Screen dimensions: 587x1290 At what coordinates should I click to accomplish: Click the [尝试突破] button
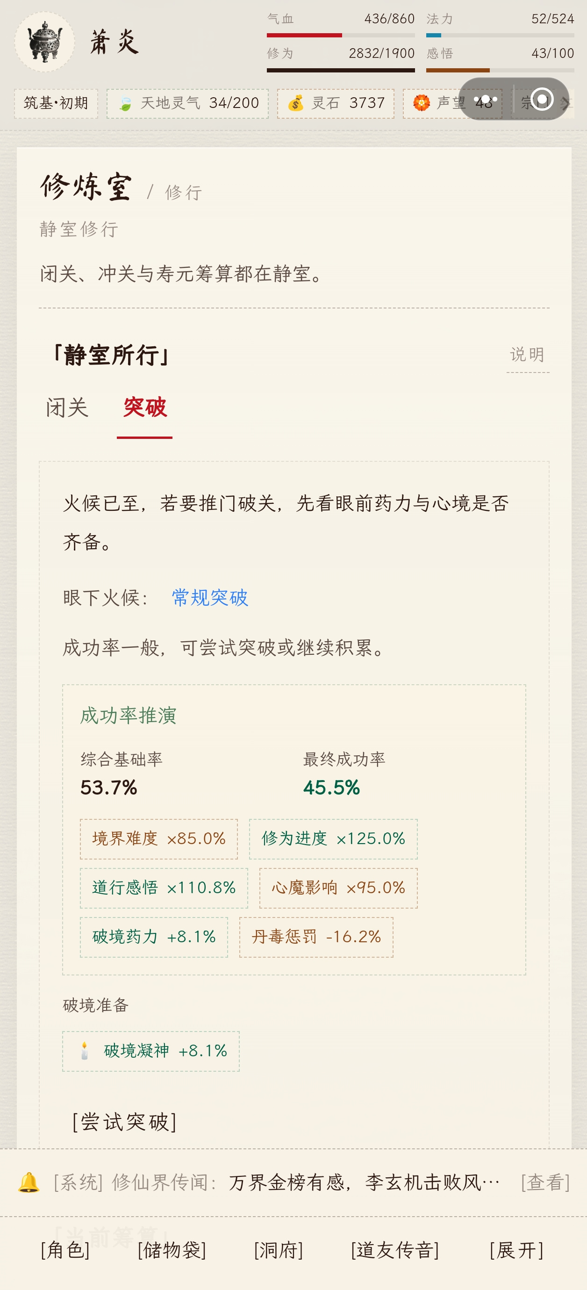click(x=124, y=1121)
